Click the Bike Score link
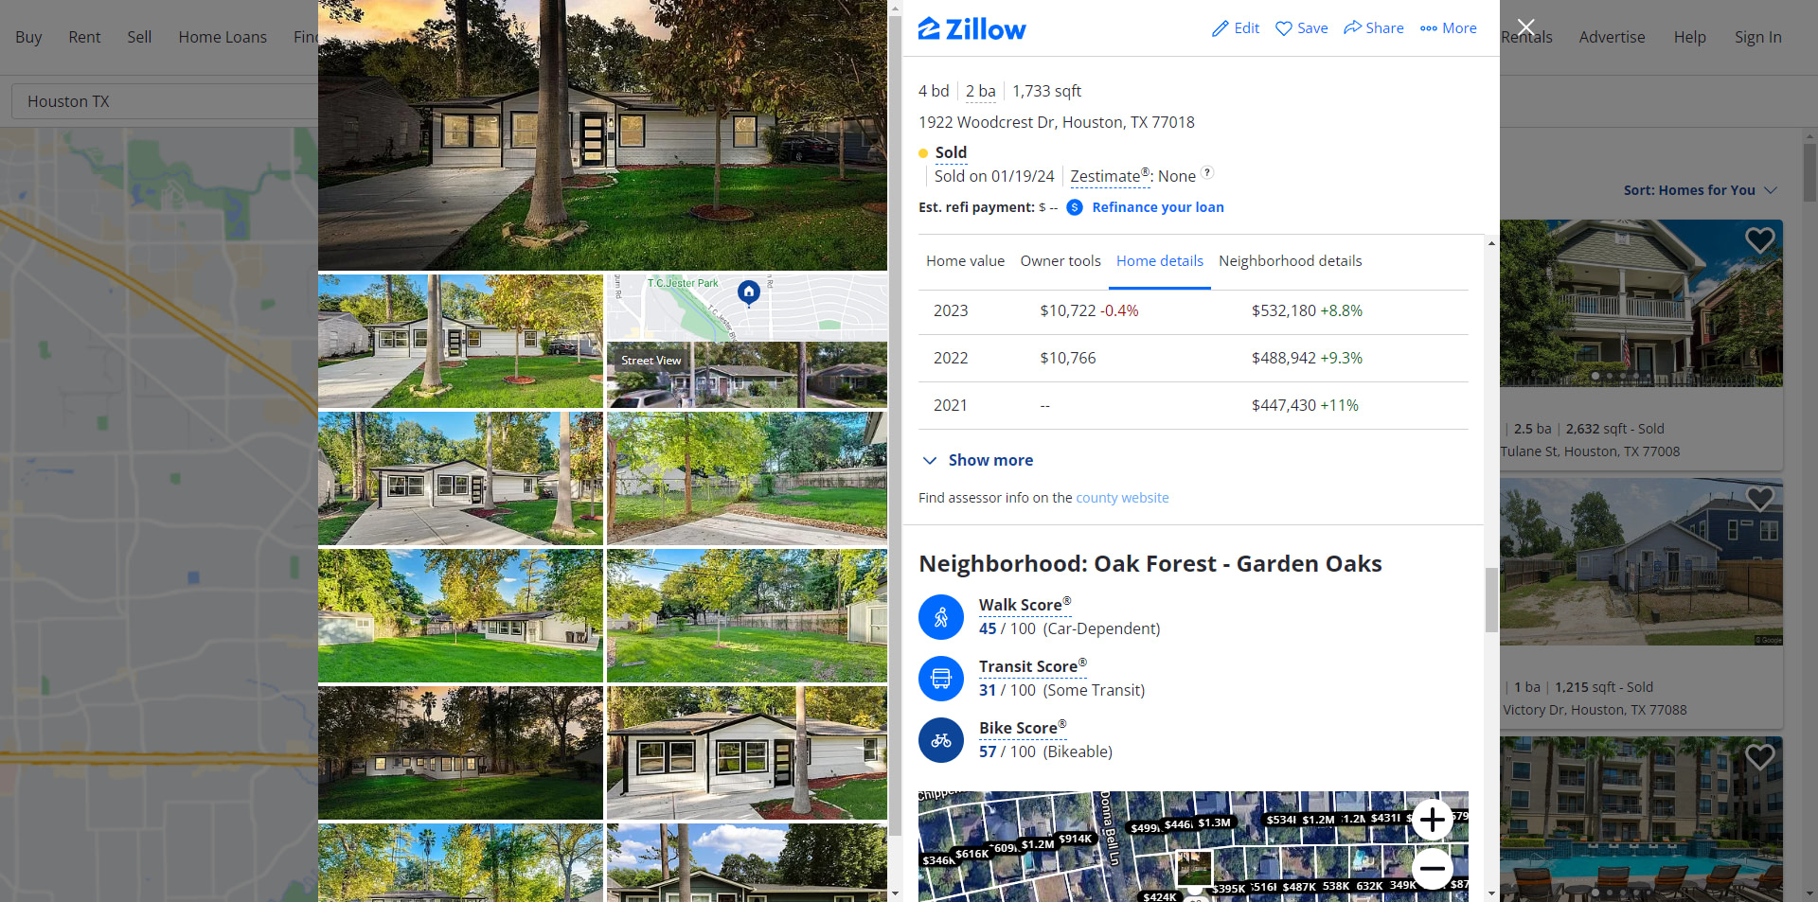1818x902 pixels. [1023, 728]
